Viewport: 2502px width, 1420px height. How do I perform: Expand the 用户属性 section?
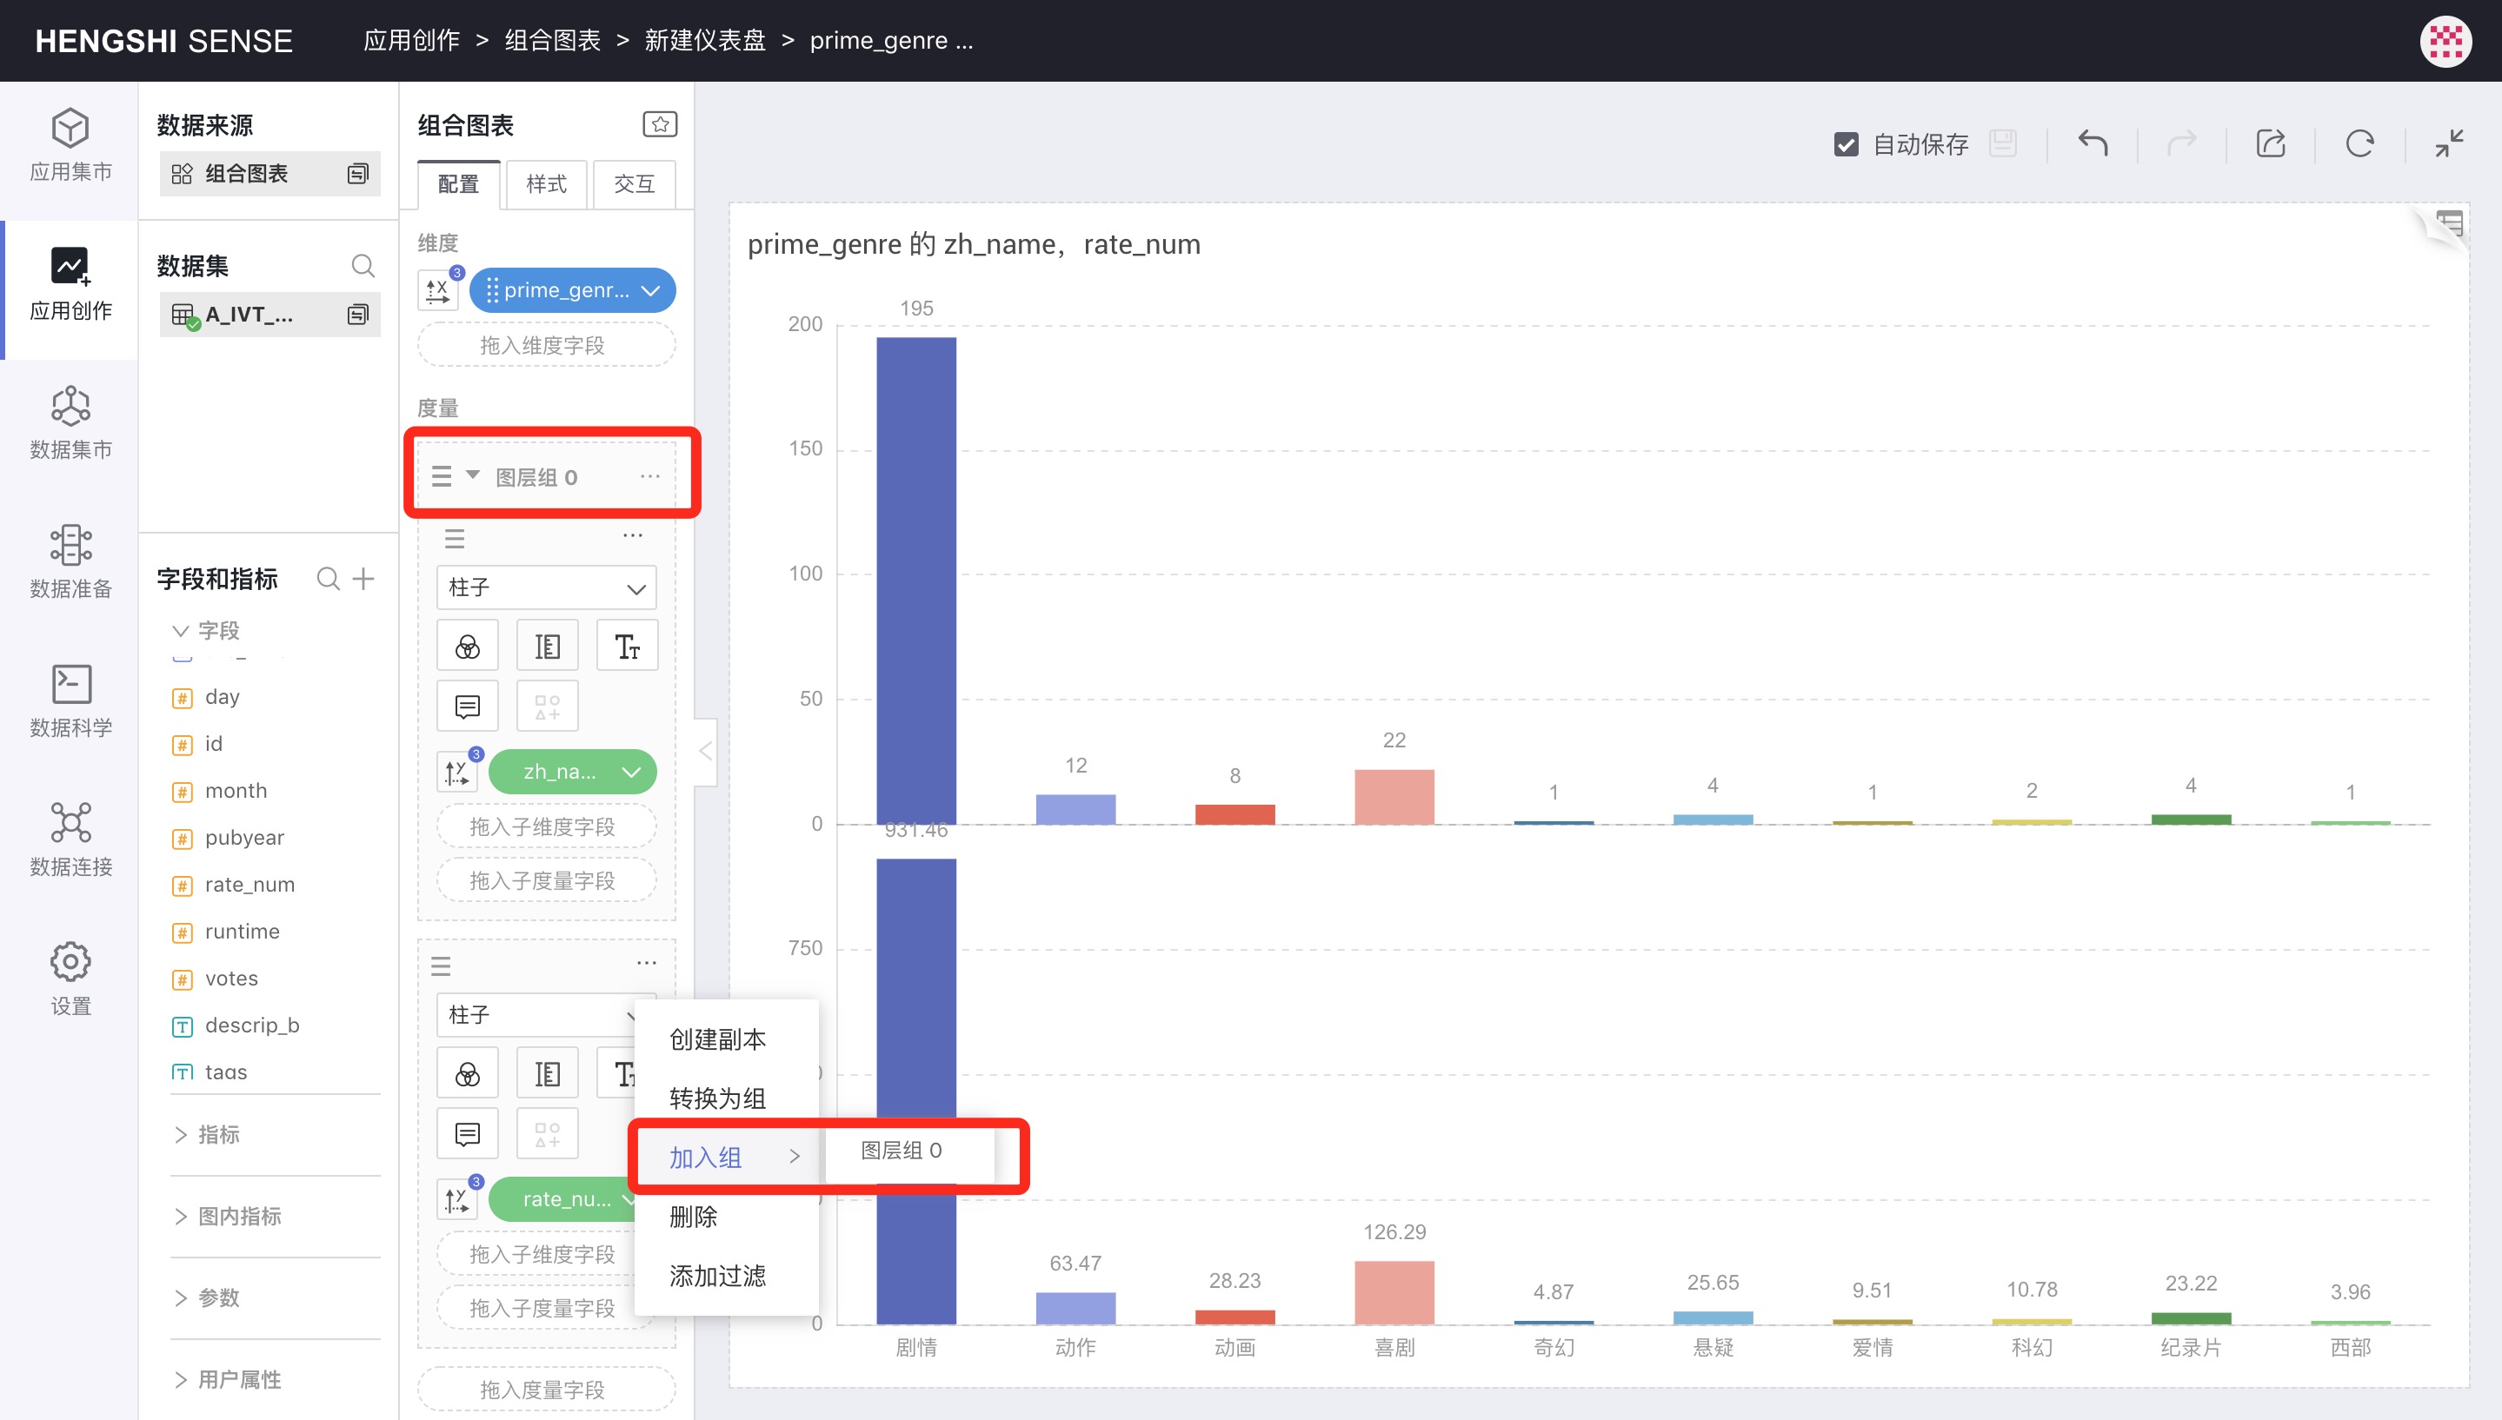click(181, 1379)
